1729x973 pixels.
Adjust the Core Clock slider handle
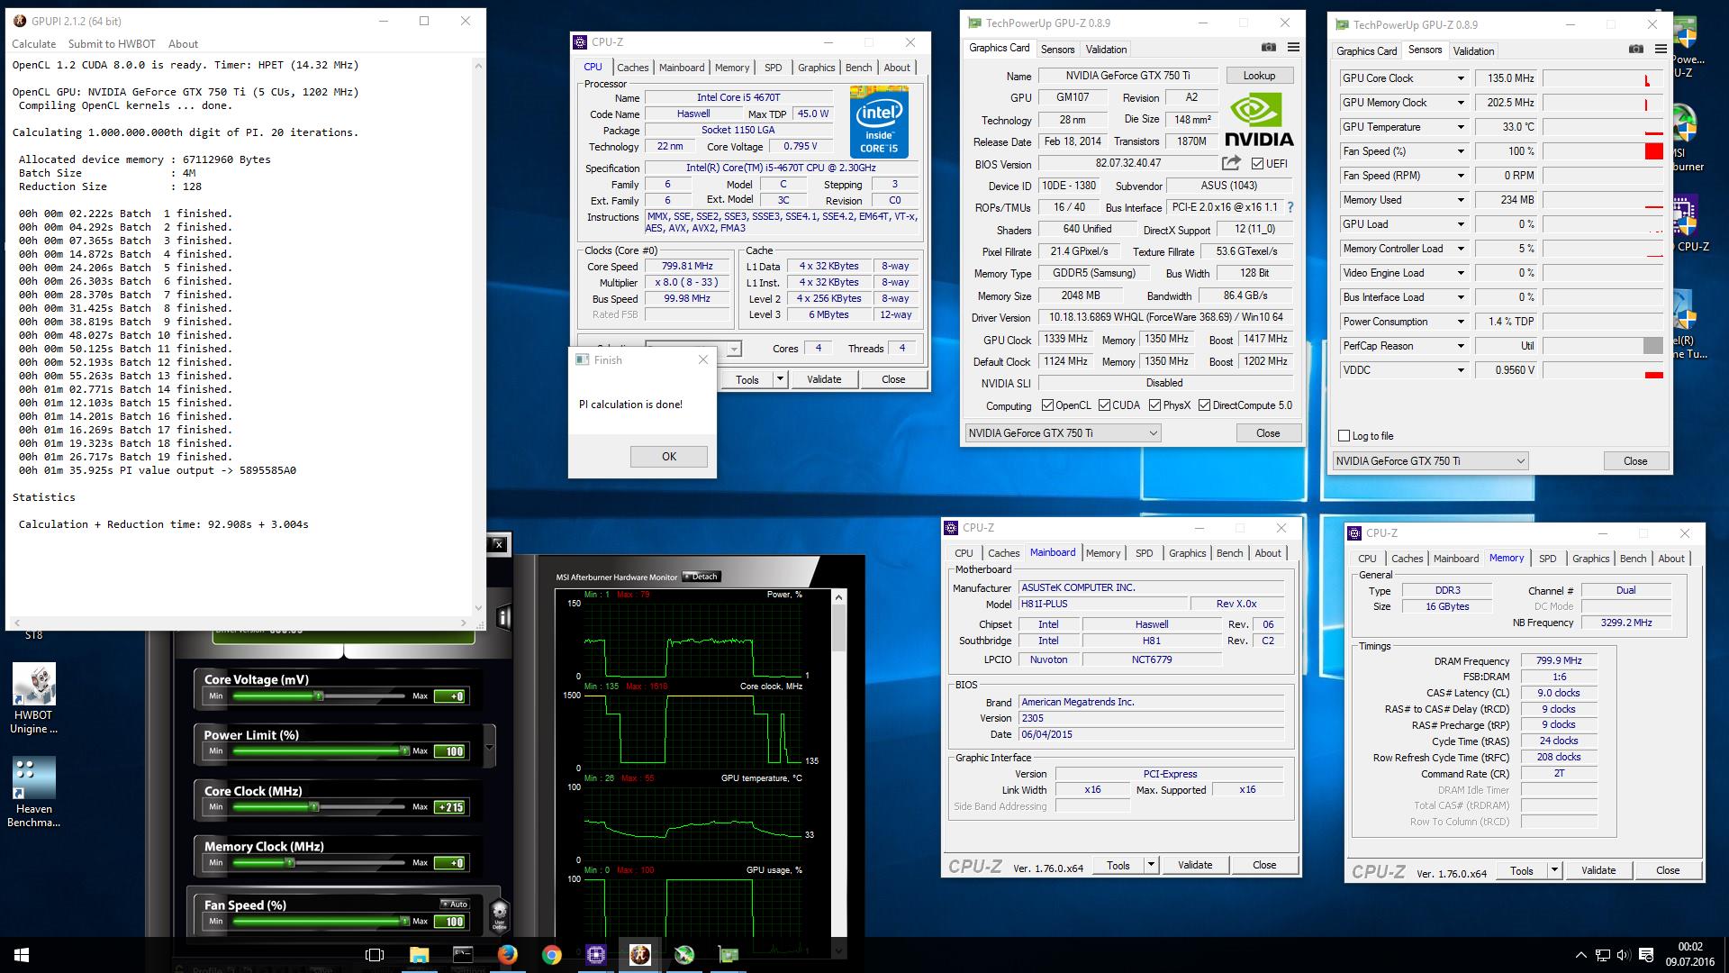point(313,807)
